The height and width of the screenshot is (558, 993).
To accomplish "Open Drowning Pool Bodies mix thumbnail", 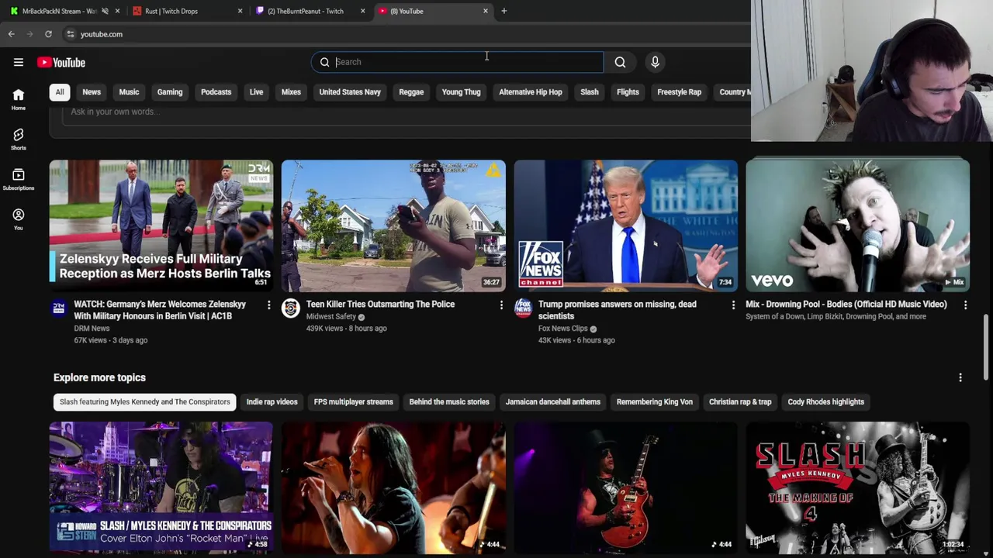I will pyautogui.click(x=857, y=226).
